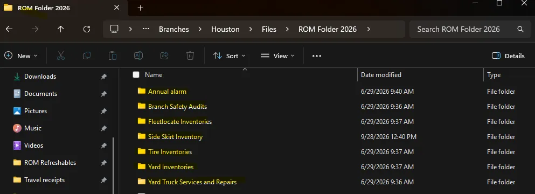535x194 pixels.
Task: Toggle the Details pane button
Action: coord(508,56)
